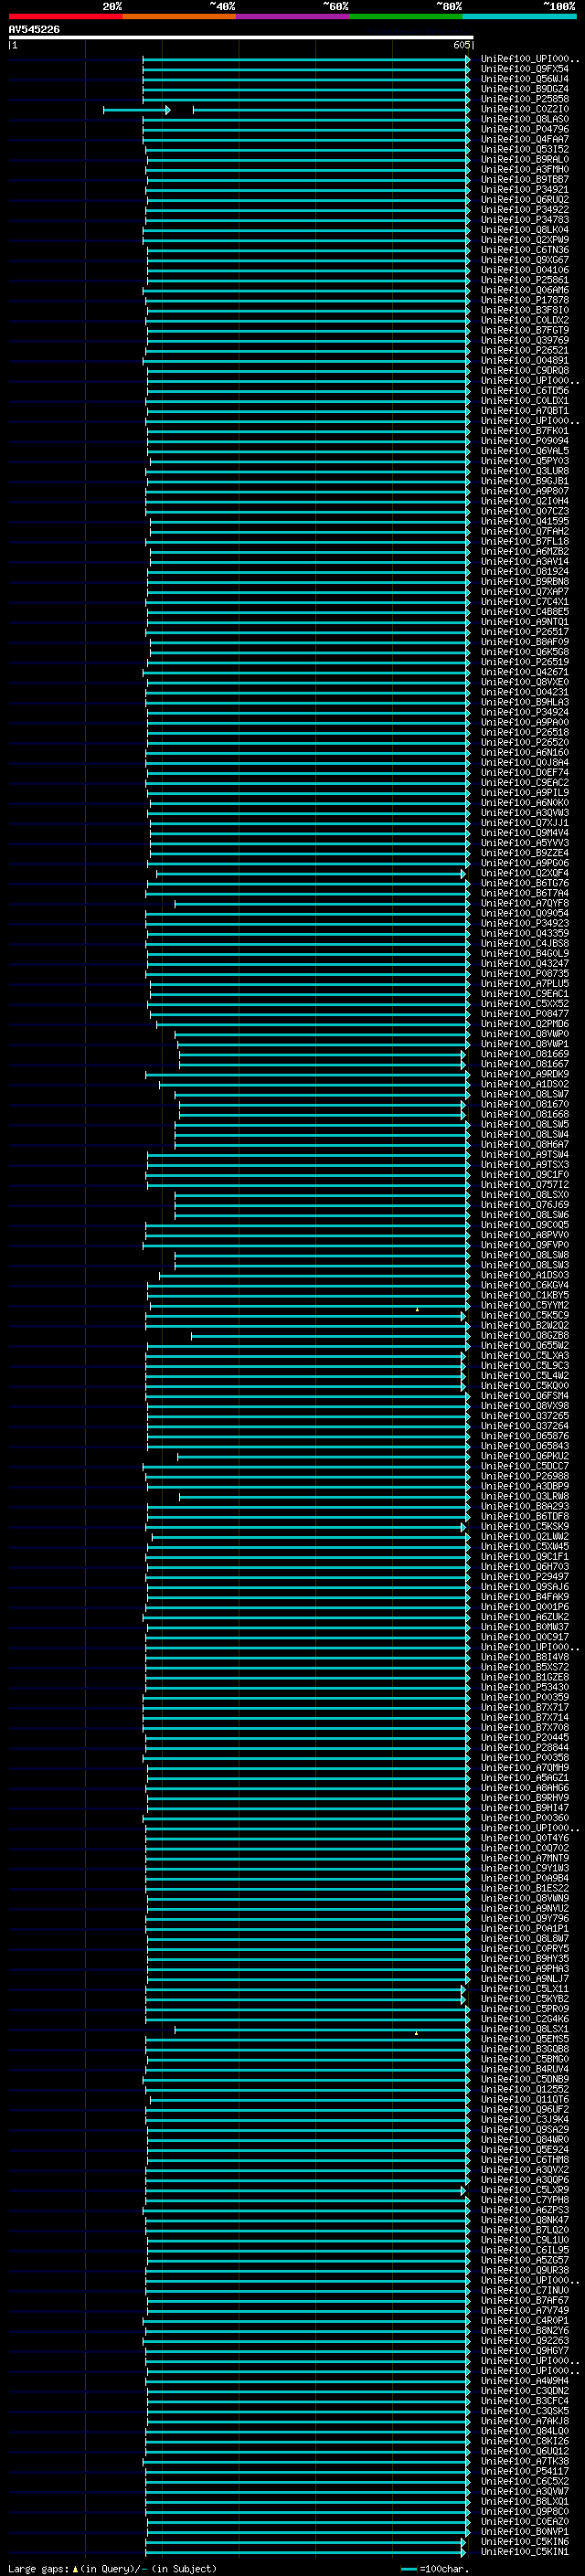
Task: Click the purple ~60% identity legend segment
Action: click(x=292, y=17)
